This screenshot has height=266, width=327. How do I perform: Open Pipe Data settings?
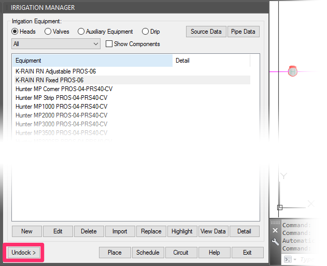tap(243, 32)
